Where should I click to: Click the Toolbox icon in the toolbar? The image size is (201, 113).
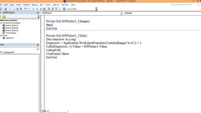click(60, 9)
